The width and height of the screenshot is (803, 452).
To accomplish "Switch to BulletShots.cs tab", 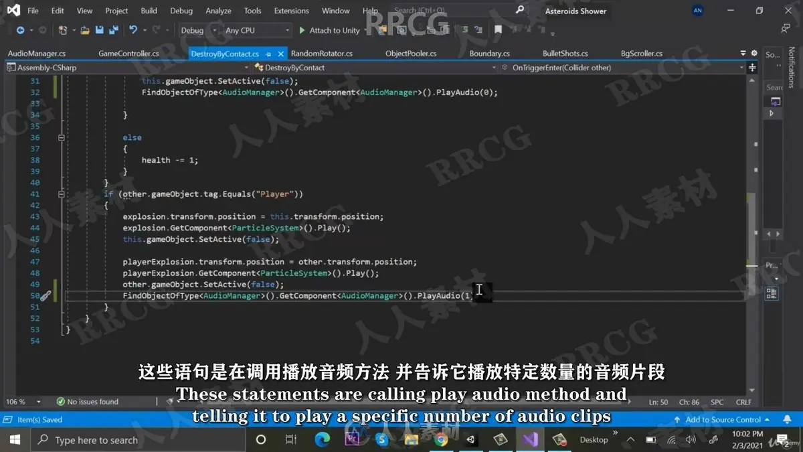I will click(x=565, y=54).
